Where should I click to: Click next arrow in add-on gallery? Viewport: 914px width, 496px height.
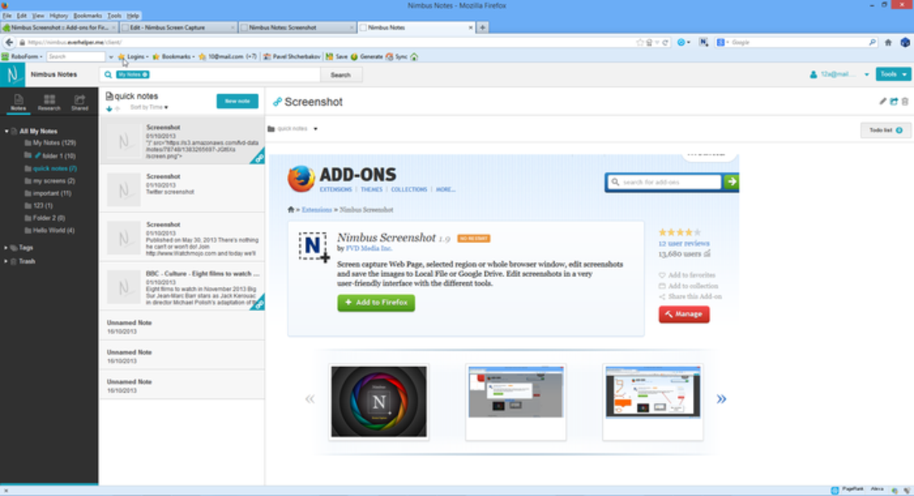click(x=721, y=398)
